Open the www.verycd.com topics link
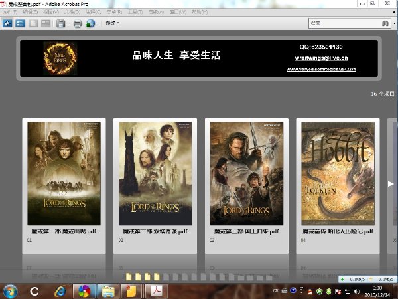 tap(321, 69)
